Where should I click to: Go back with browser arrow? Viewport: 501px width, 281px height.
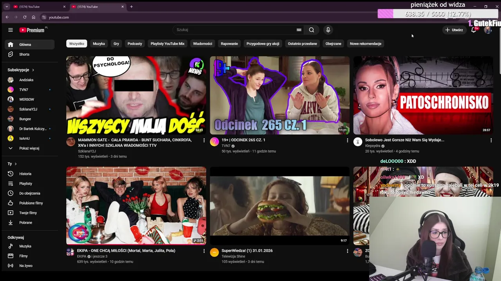pyautogui.click(x=7, y=17)
